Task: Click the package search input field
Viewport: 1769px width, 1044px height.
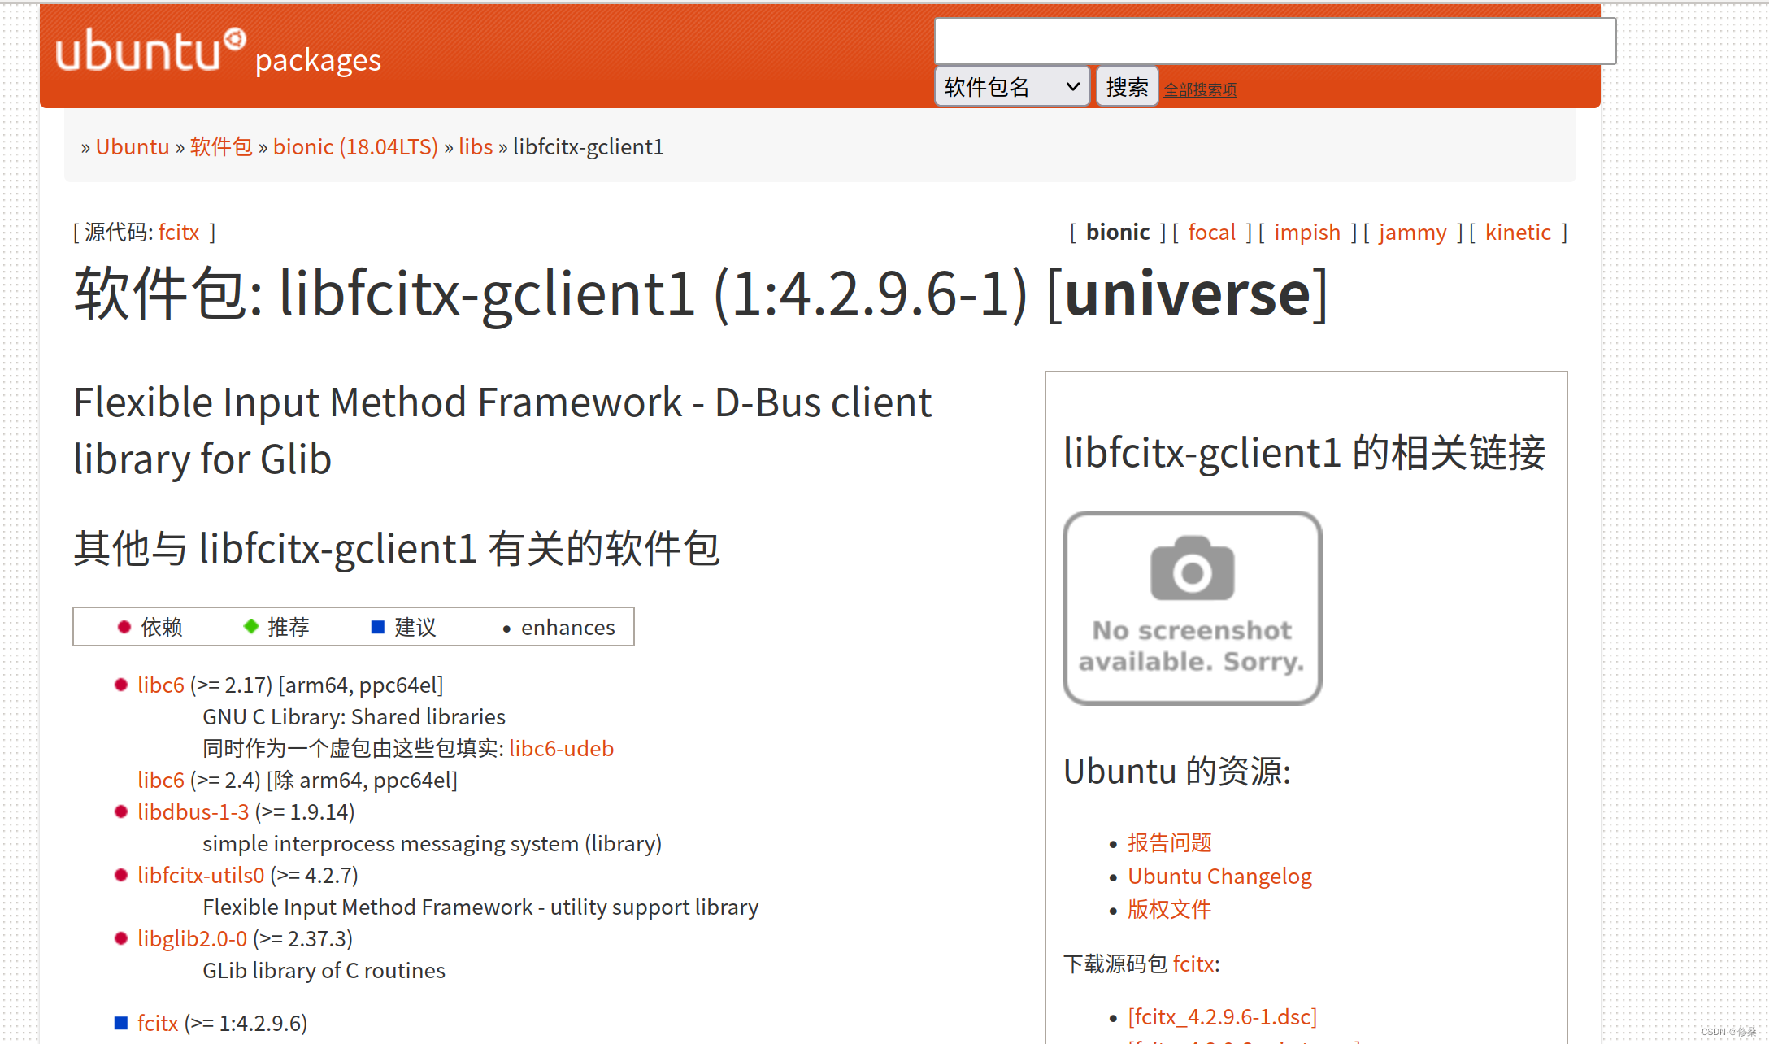Action: (x=1274, y=41)
